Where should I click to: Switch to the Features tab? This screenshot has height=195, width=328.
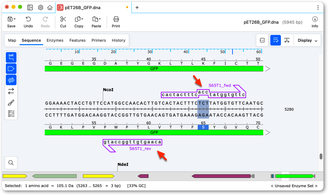(78, 40)
